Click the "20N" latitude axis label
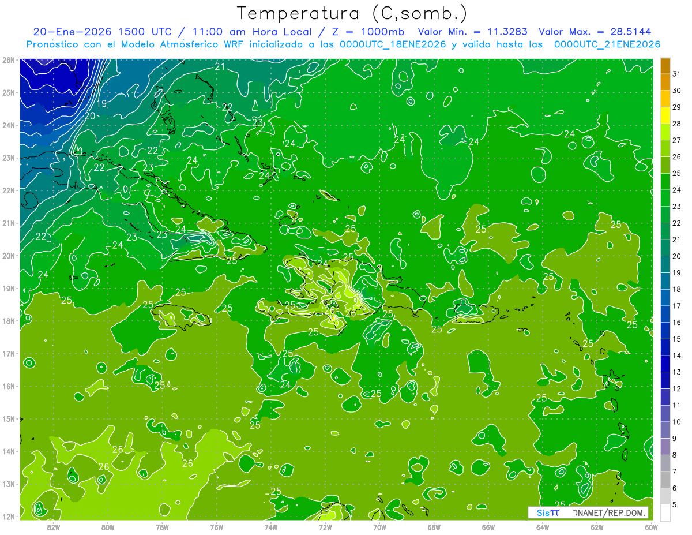Image resolution: width=692 pixels, height=535 pixels. point(8,256)
